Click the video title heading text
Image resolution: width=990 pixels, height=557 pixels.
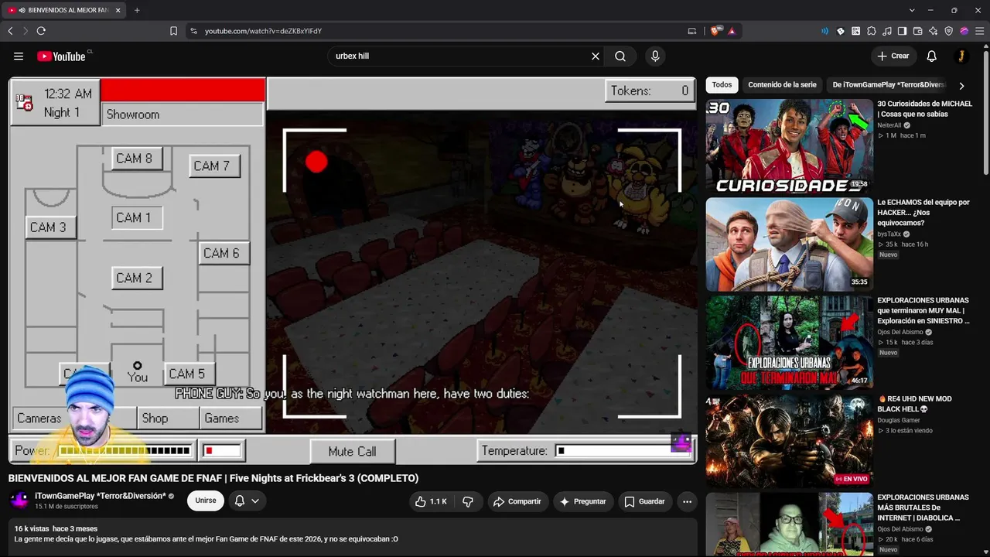[x=213, y=478]
